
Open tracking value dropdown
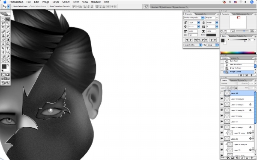pyautogui.click(x=217, y=26)
